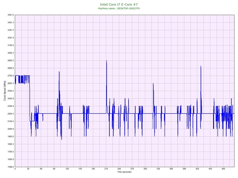Click the 2693.3 y-axis value
The width and height of the screenshot is (238, 178).
coord(11,83)
